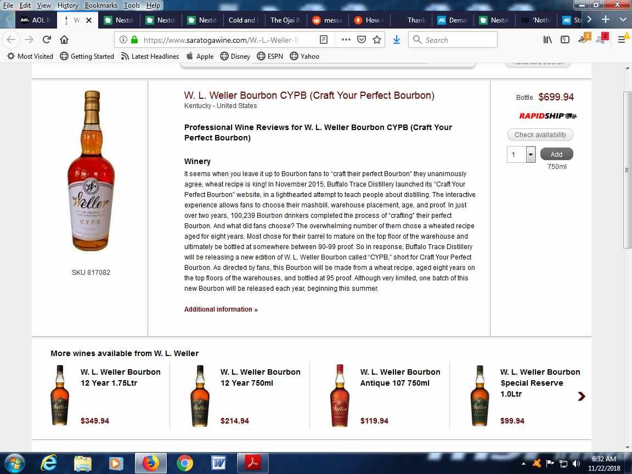Open the ESPN bookmark

tap(270, 56)
